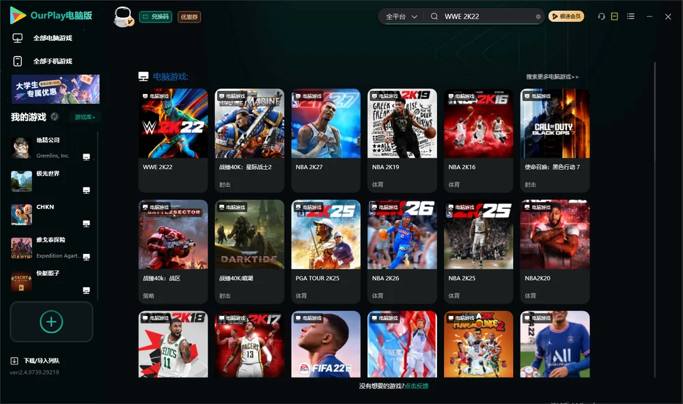Click the PC icon beside 地精公司

(86, 157)
